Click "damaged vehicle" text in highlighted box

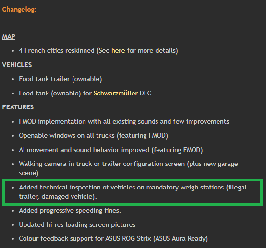coord(68,197)
